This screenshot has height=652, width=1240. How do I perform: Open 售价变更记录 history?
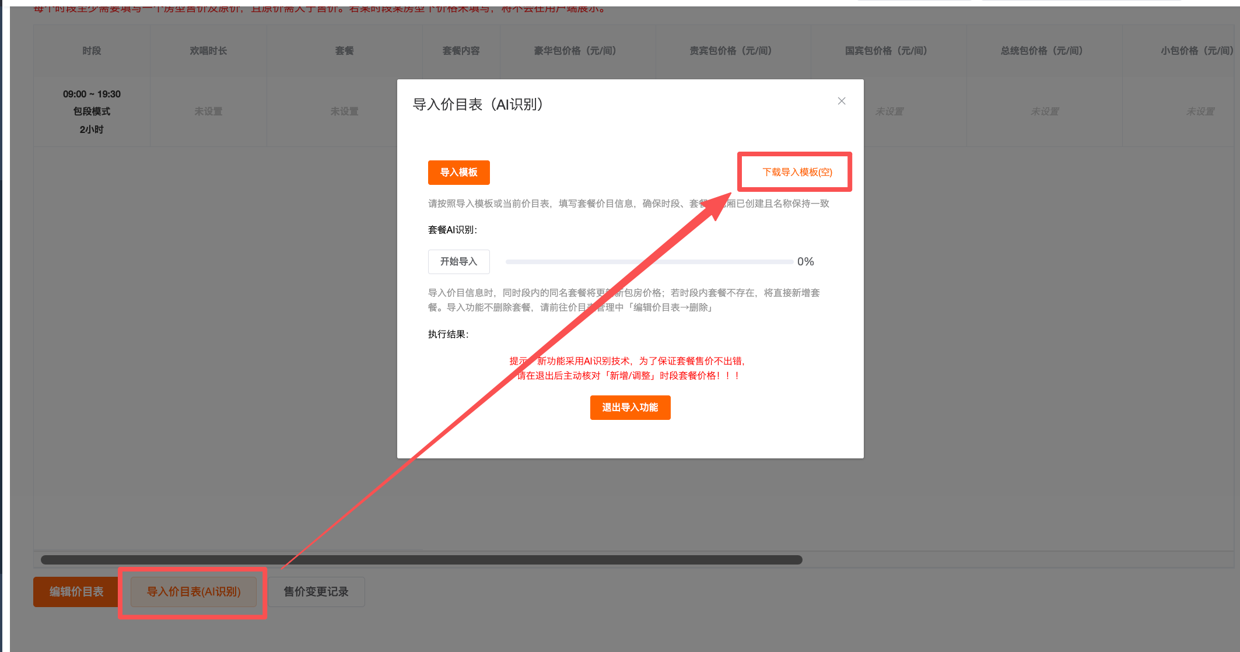[x=316, y=592]
